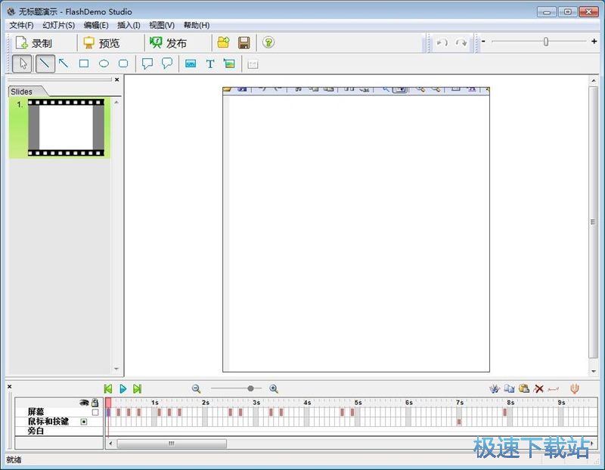
Task: Click the 录制 record button
Action: [x=34, y=43]
